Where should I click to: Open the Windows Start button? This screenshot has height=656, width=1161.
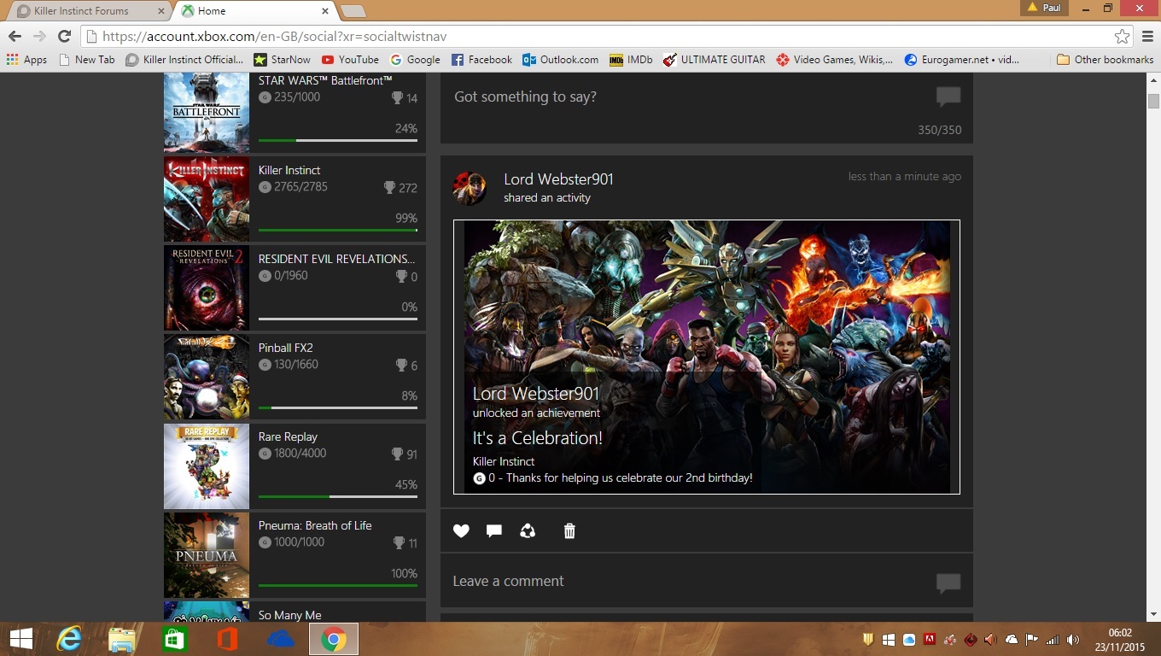click(x=21, y=639)
